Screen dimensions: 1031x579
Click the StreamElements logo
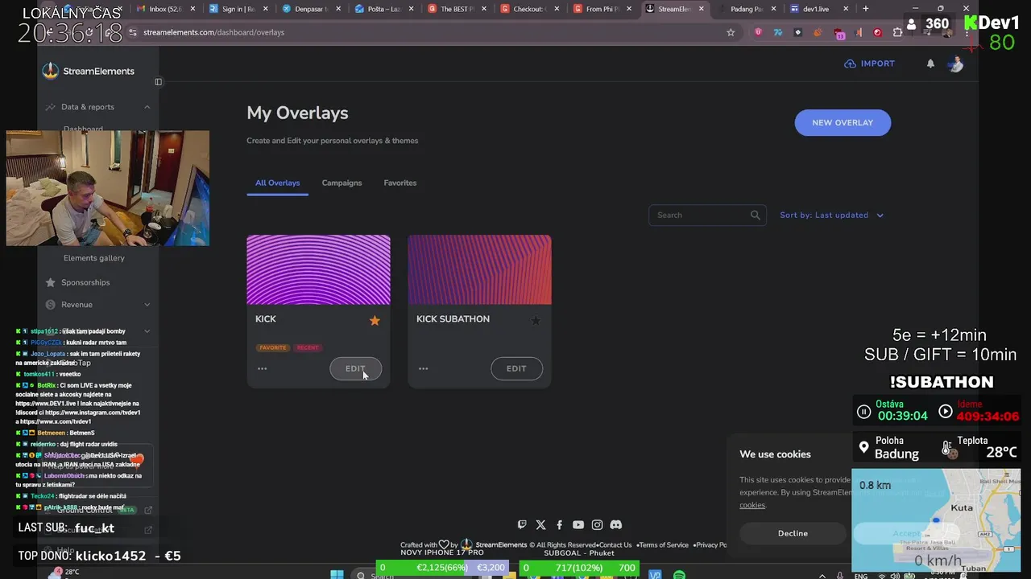pyautogui.click(x=89, y=71)
